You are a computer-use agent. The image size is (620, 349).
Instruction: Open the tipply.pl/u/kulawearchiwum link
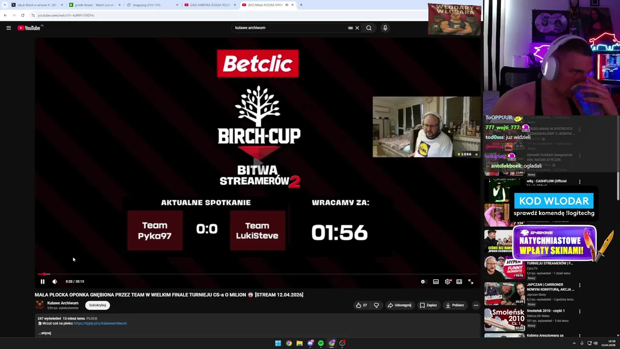point(100,323)
